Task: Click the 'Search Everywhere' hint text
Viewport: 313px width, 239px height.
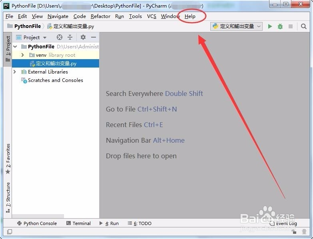Action: click(134, 94)
